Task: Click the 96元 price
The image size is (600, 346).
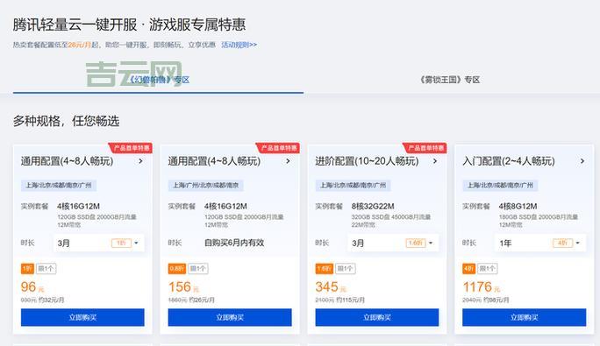Action: 32,287
